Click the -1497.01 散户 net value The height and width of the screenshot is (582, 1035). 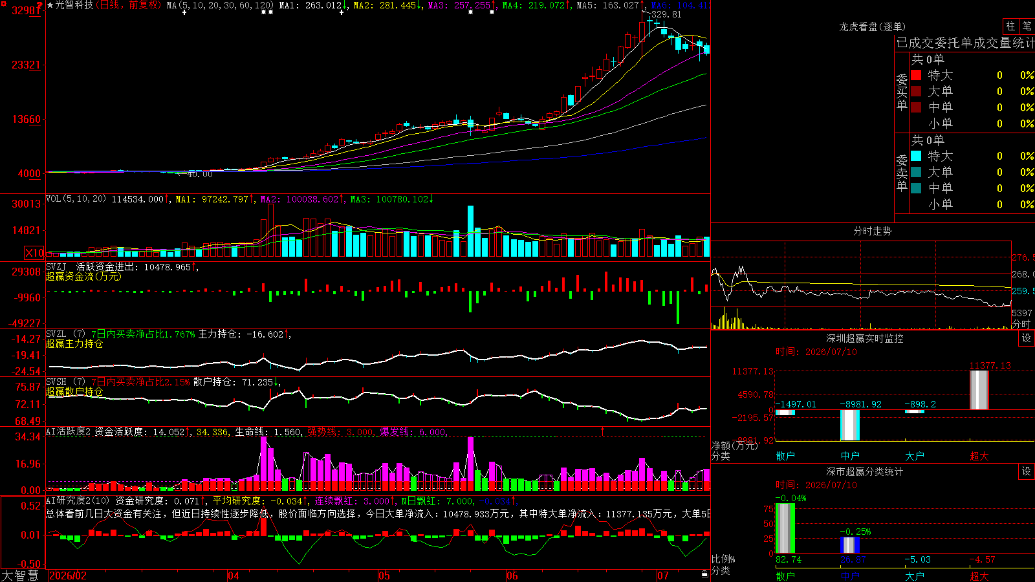tap(796, 404)
